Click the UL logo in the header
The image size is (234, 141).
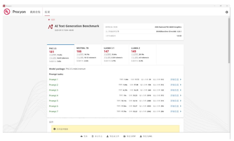[x=7, y=12]
